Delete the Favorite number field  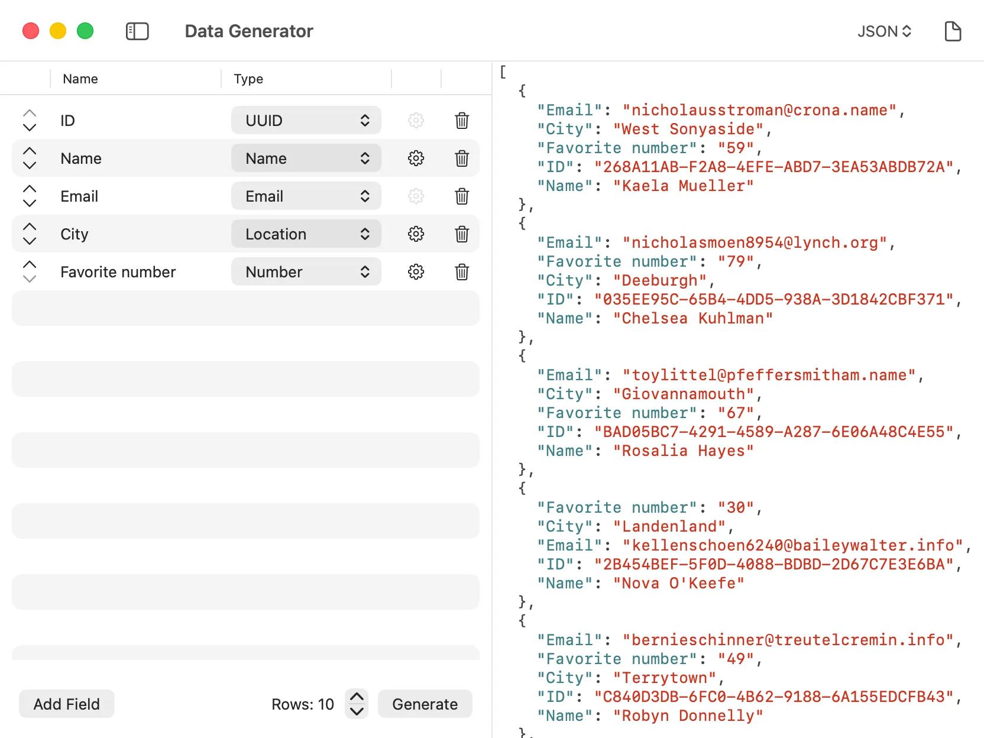pos(462,272)
